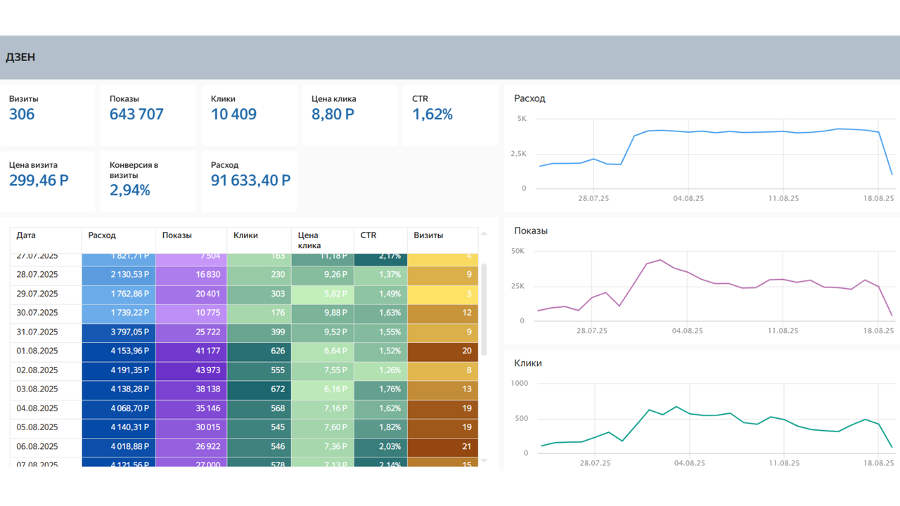This screenshot has height=506, width=900.
Task: Click the impressions cell 10 775
Action: pos(191,313)
